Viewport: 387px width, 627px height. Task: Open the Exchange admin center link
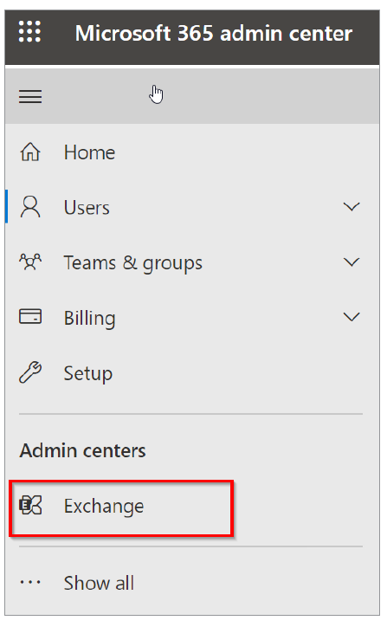pyautogui.click(x=104, y=507)
